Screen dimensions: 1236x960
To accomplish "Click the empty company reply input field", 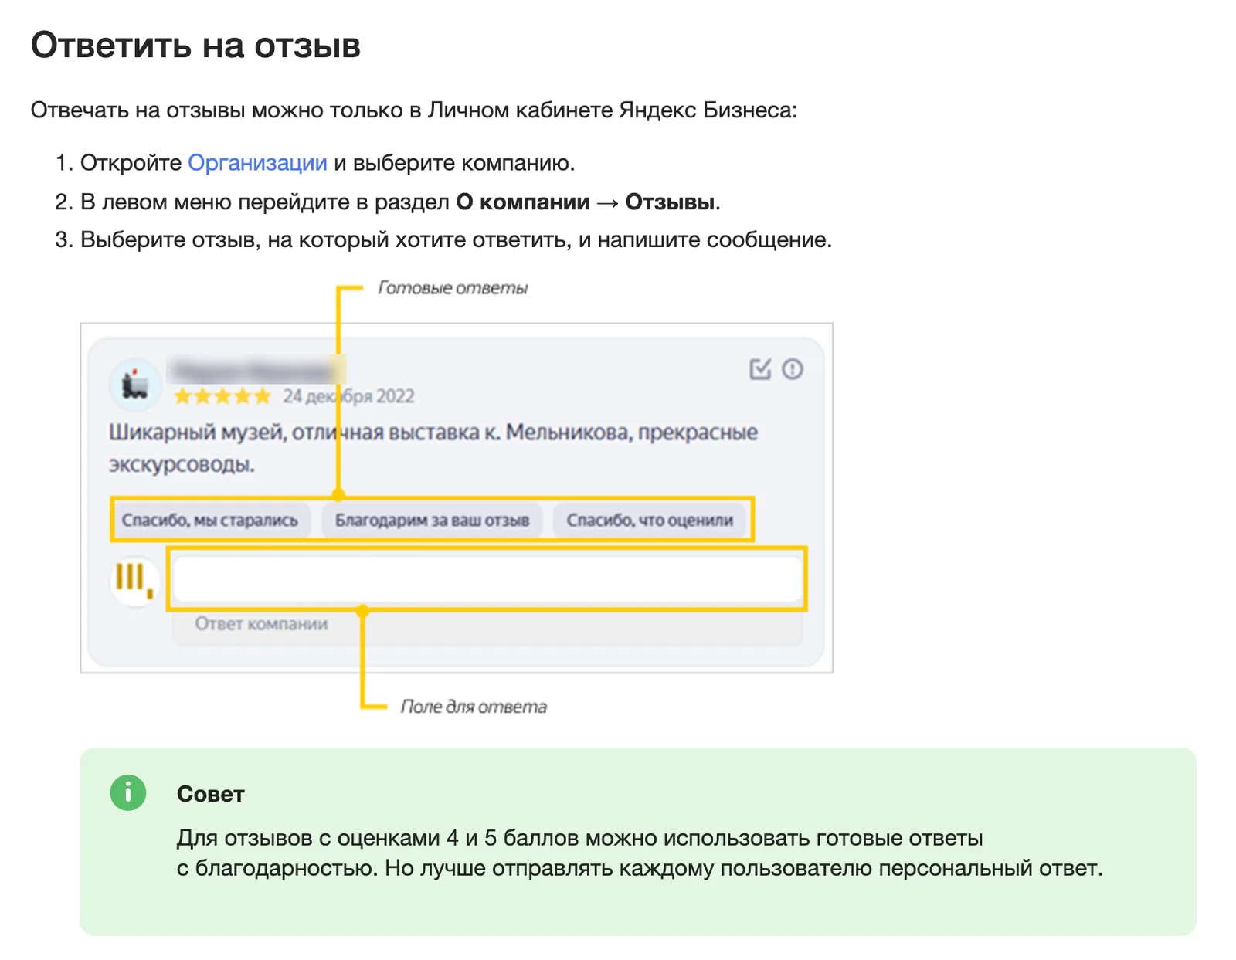I will click(x=487, y=579).
